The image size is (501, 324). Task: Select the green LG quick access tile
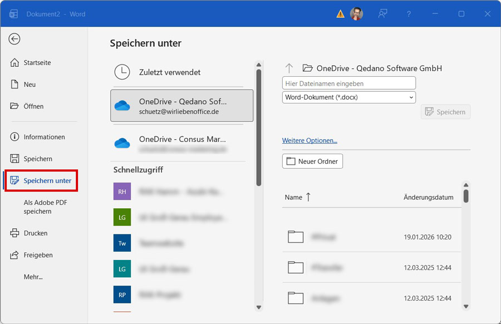pyautogui.click(x=122, y=217)
